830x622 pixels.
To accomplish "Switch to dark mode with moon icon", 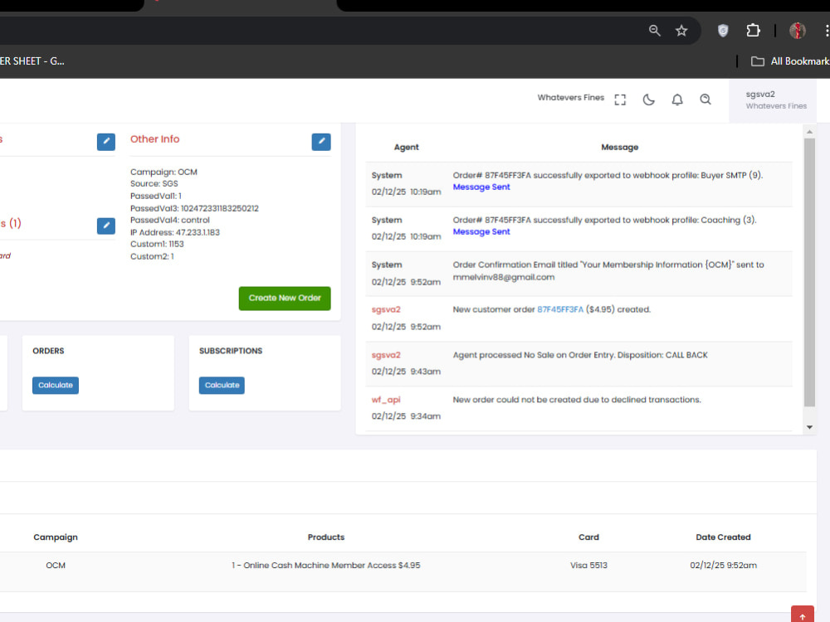I will coord(648,100).
